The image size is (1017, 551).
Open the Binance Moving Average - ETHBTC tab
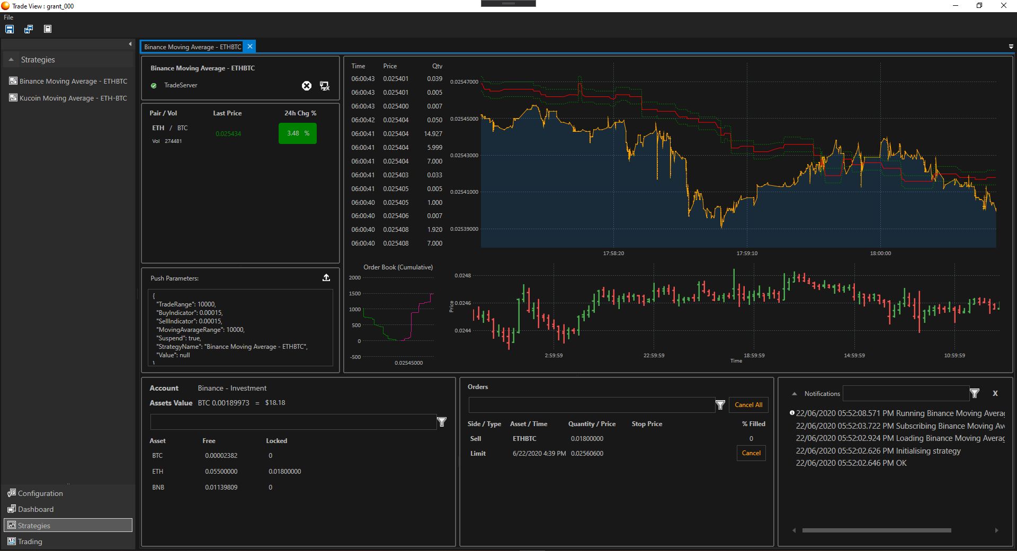(192, 47)
